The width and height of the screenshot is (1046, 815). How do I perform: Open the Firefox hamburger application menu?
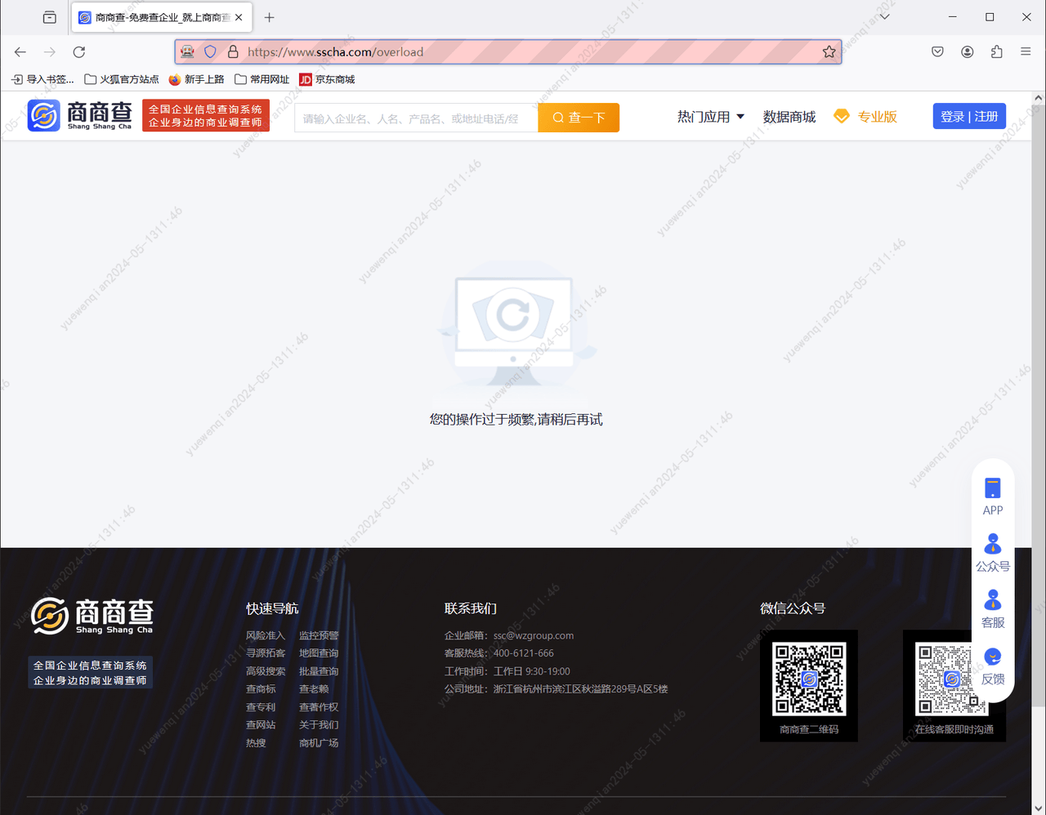point(1026,52)
